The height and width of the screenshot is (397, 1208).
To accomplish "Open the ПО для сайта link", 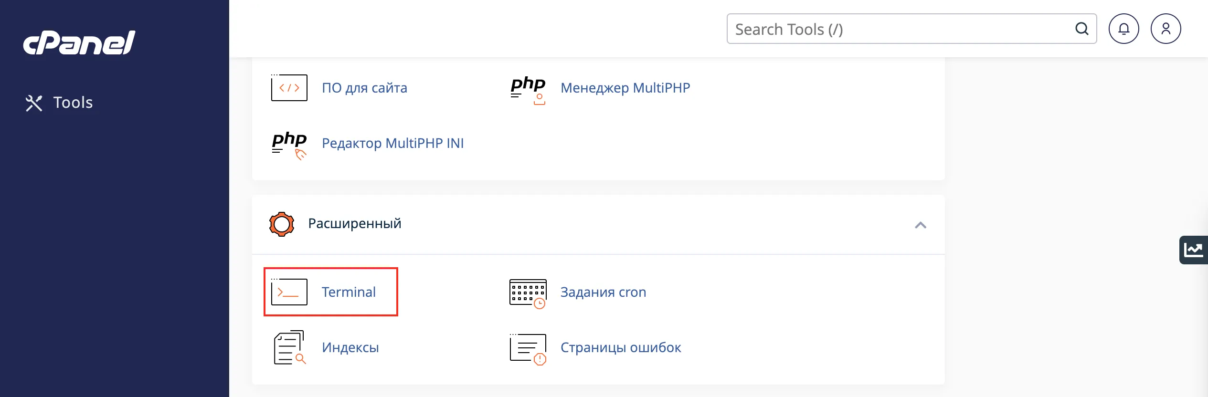I will [x=364, y=88].
